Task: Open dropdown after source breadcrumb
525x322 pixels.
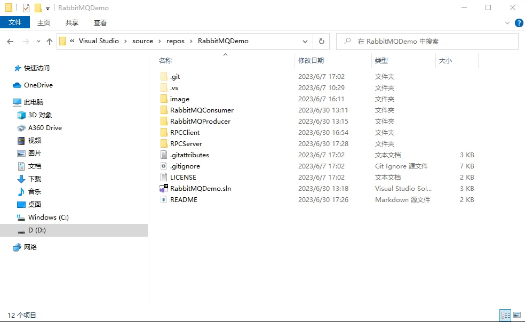Action: [x=160, y=41]
